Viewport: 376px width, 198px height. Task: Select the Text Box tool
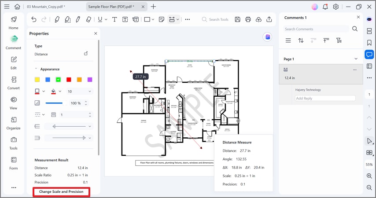[x=125, y=19]
